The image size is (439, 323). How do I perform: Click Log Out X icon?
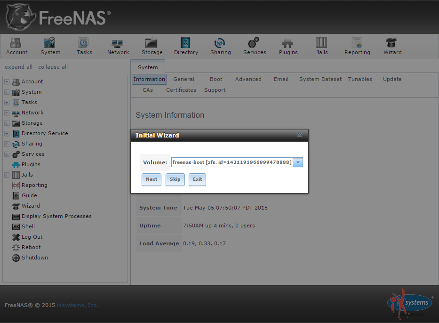pos(16,237)
